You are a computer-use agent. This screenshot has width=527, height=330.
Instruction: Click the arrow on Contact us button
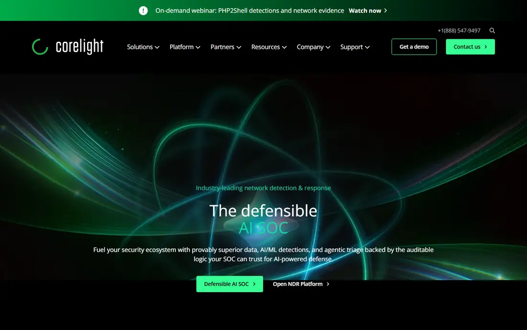coord(485,47)
